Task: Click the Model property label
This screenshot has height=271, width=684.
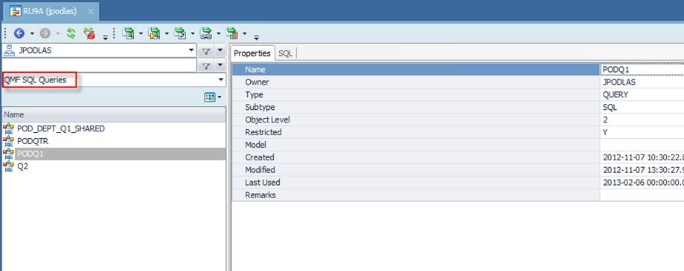Action: (x=255, y=145)
